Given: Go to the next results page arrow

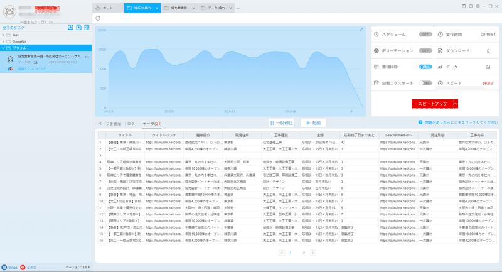Looking at the screenshot, I should [313, 253].
